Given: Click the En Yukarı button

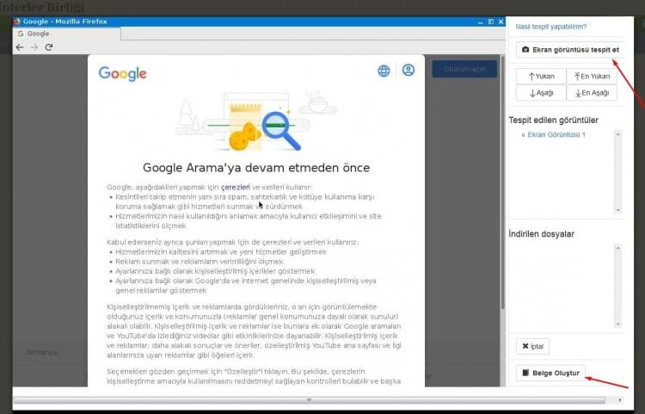Looking at the screenshot, I should pyautogui.click(x=592, y=77).
